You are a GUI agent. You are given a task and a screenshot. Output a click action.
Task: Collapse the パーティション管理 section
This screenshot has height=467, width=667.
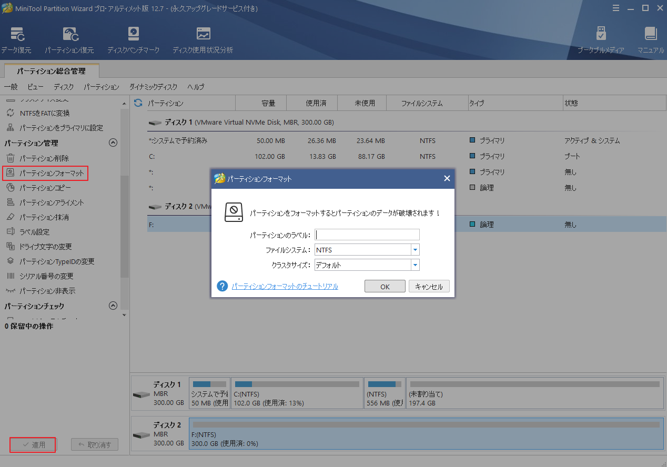(113, 143)
